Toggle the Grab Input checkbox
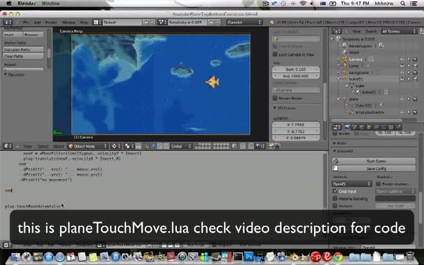The image size is (424, 265). click(335, 191)
